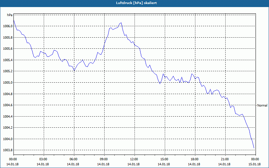The height and width of the screenshot is (168, 269).
Task: Select the y-axis value "1005,6"
Action: (x=8, y=49)
